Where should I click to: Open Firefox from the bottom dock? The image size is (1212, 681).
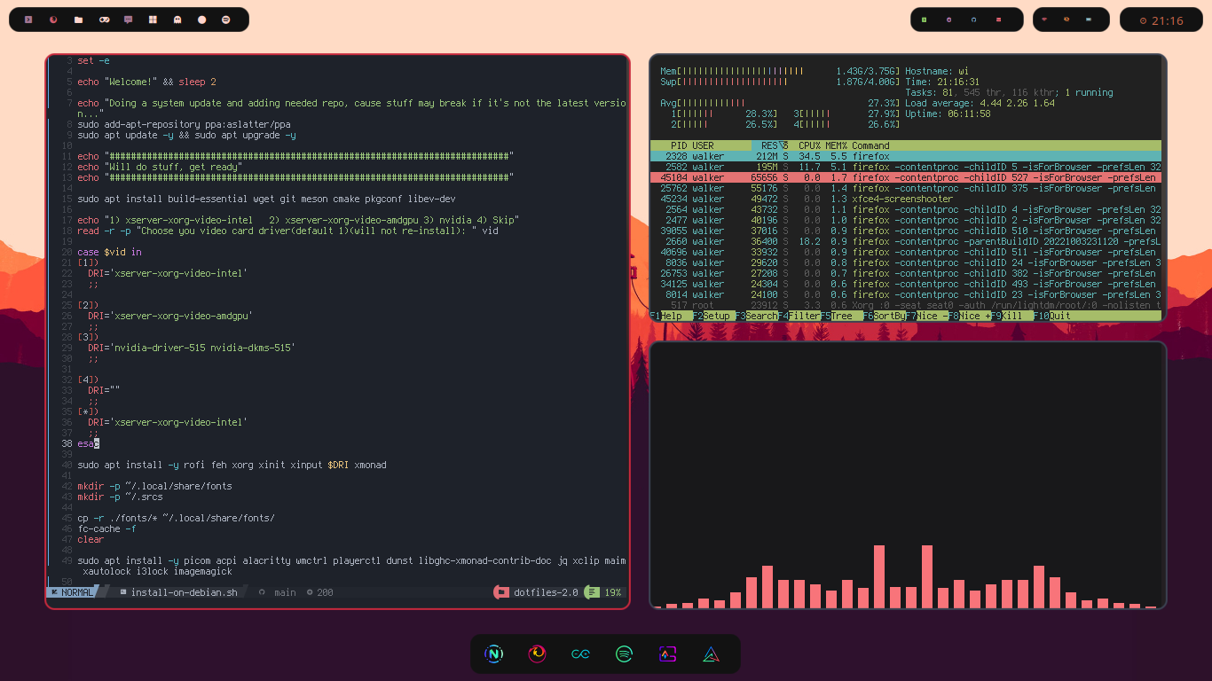pos(537,654)
